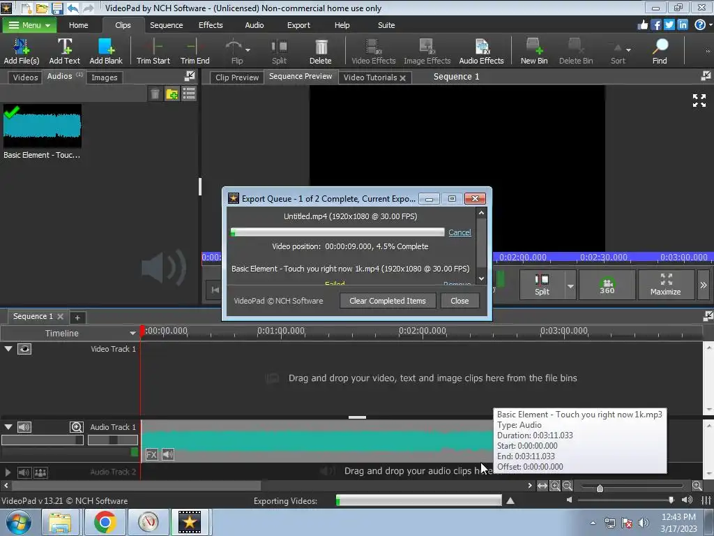Viewport: 714px width, 536px height.
Task: Click the Split clips toolbar icon
Action: (x=279, y=51)
